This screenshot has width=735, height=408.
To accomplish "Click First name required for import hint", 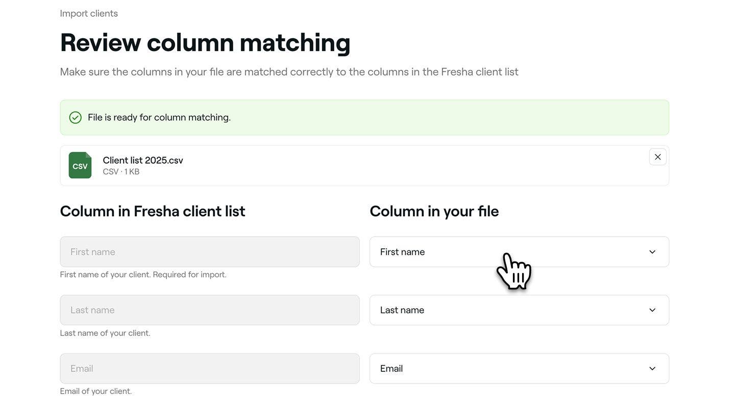I will pos(143,274).
